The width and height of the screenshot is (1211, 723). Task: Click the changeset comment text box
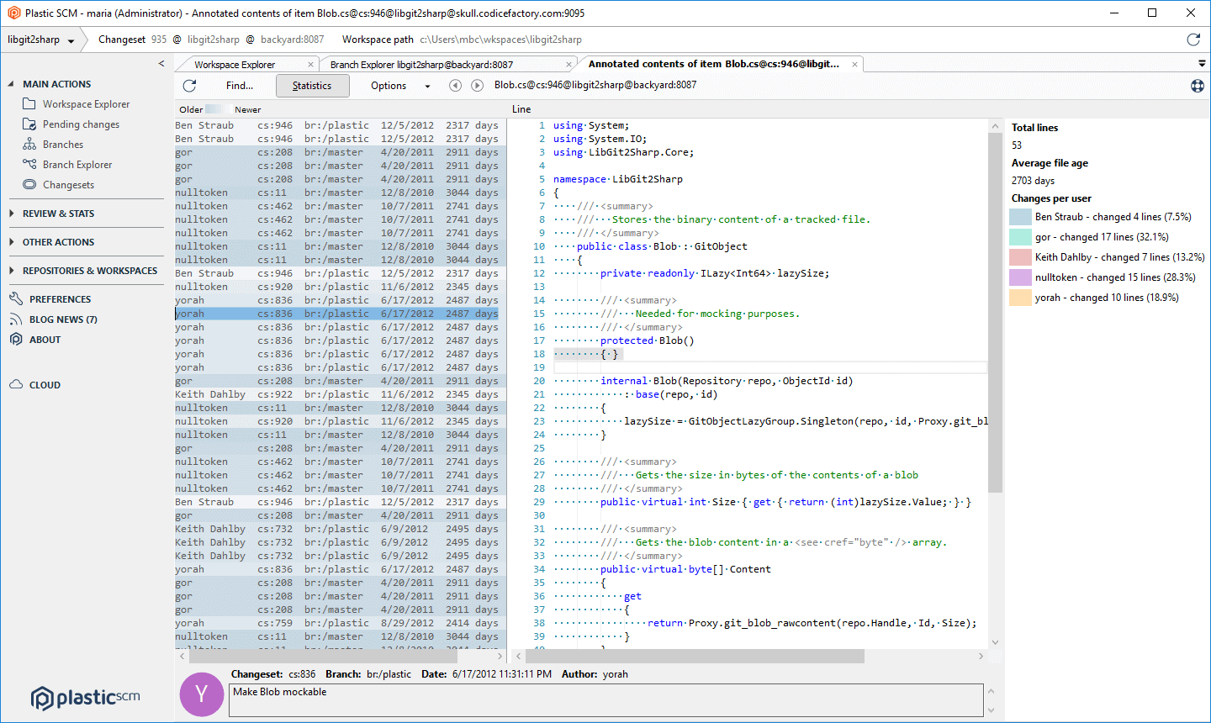(605, 699)
